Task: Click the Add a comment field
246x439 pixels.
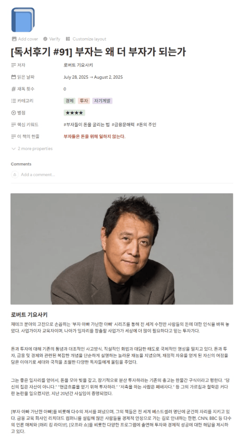Action: point(38,174)
